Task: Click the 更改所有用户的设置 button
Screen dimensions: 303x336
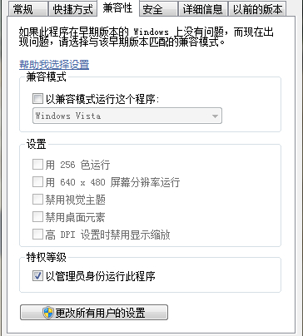Action: click(x=94, y=313)
